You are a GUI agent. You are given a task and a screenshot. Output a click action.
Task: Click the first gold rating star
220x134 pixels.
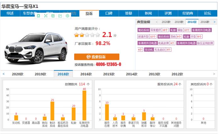tap(77, 35)
